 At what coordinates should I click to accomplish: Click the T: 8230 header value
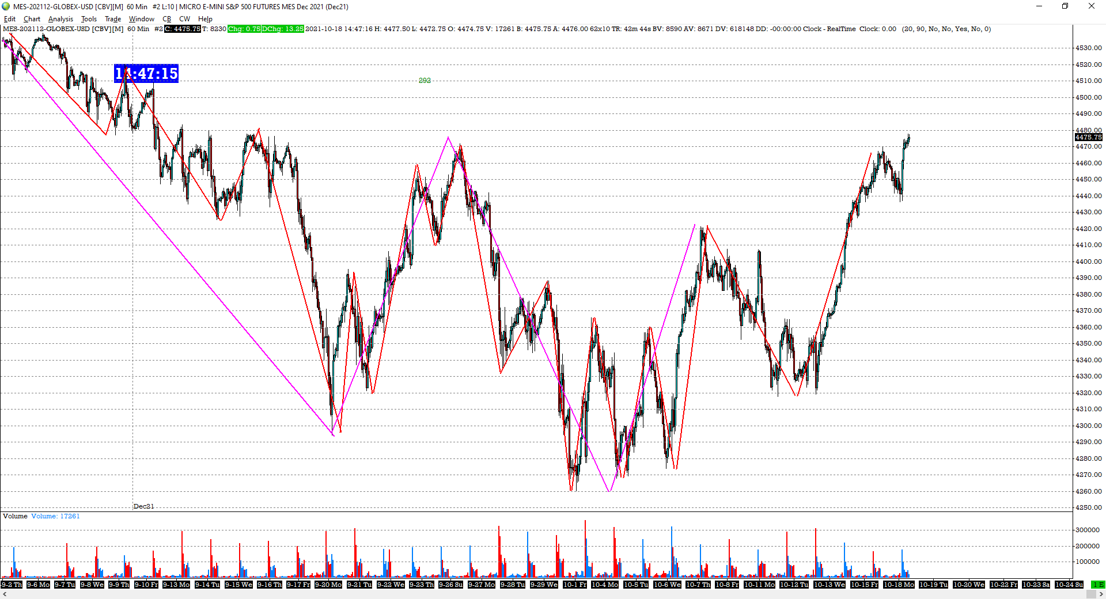[214, 29]
